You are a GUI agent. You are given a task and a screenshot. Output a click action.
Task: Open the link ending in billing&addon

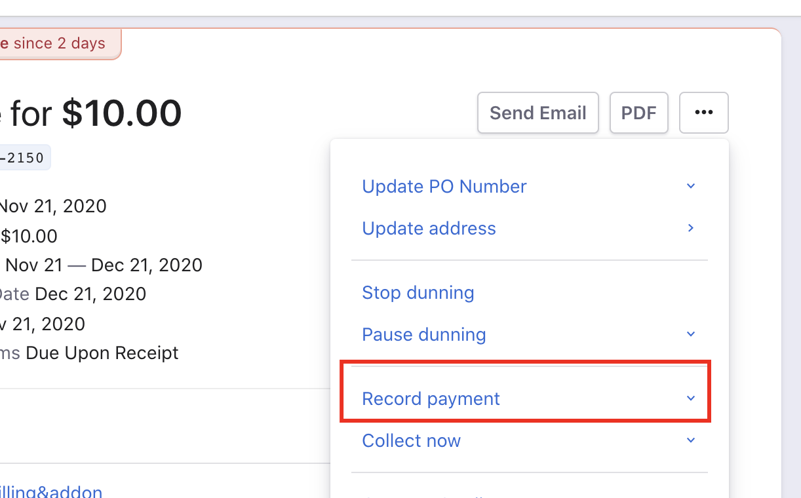(x=51, y=492)
